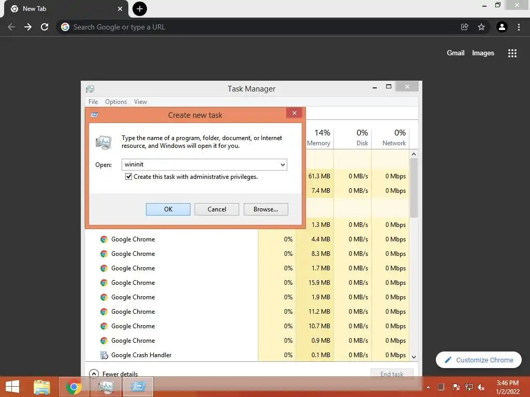Switch to Task Manager in taskbar
This screenshot has width=530, height=397.
pos(106,387)
